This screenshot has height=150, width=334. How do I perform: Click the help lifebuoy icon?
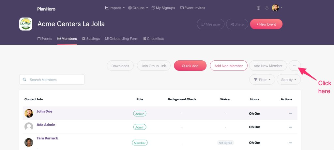click(258, 8)
